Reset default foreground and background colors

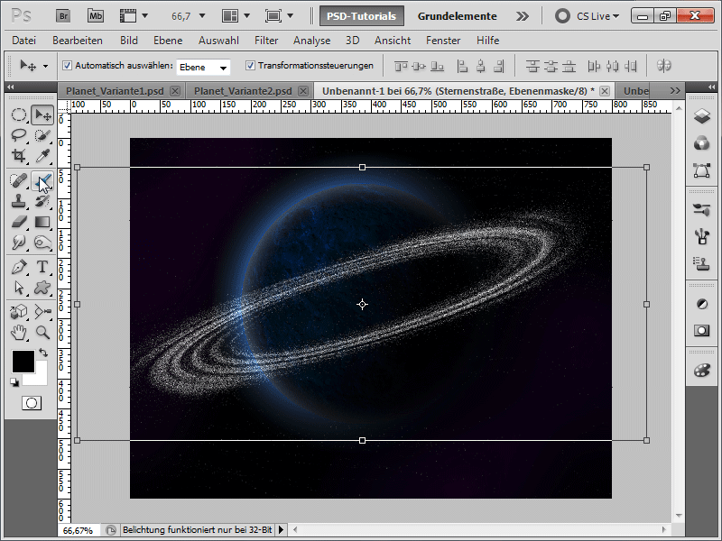click(x=14, y=382)
